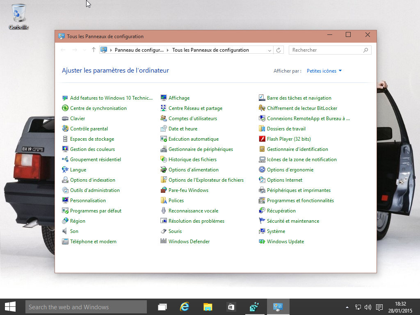Click the Rechercher search field

[x=326, y=50]
